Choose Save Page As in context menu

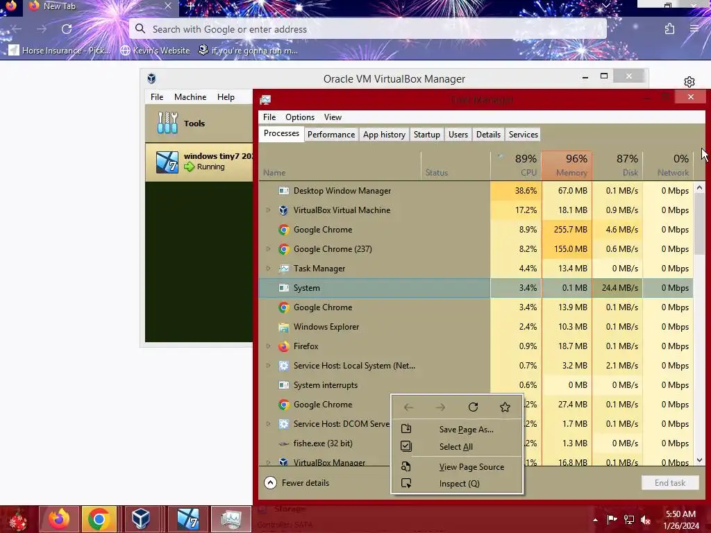457,429
